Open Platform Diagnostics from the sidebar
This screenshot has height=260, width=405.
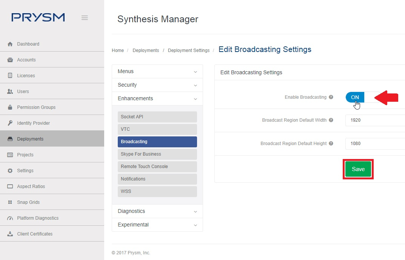tap(52, 218)
